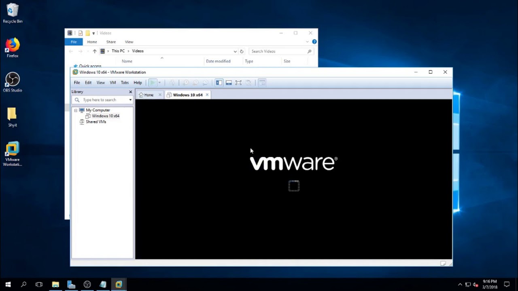518x291 pixels.
Task: Select OBS Studio desktop shortcut
Action: [x=13, y=82]
